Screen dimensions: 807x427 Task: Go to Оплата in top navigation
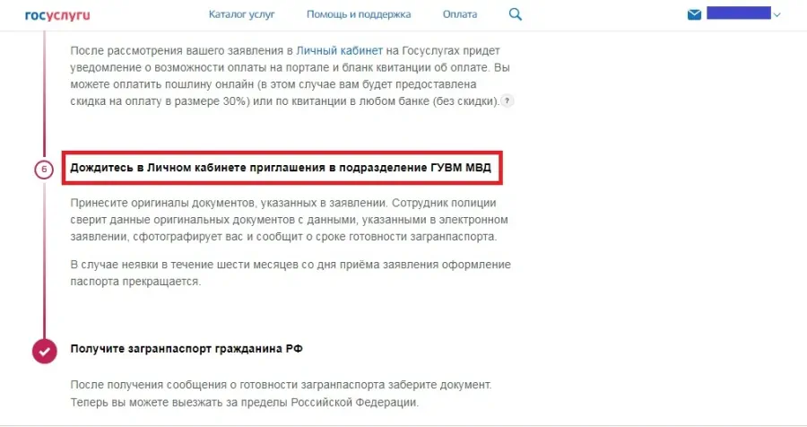[x=460, y=14]
